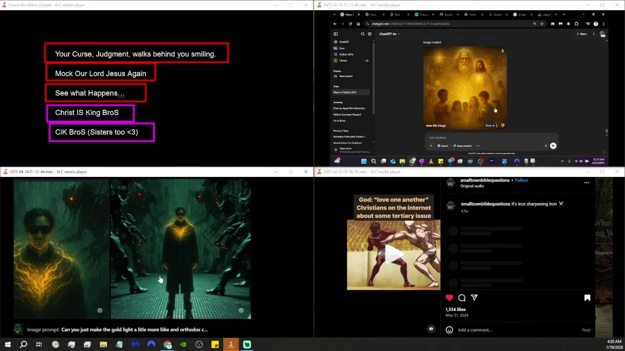The width and height of the screenshot is (625, 351).
Task: Open Sticky Notes from the taskbar
Action: (x=215, y=345)
